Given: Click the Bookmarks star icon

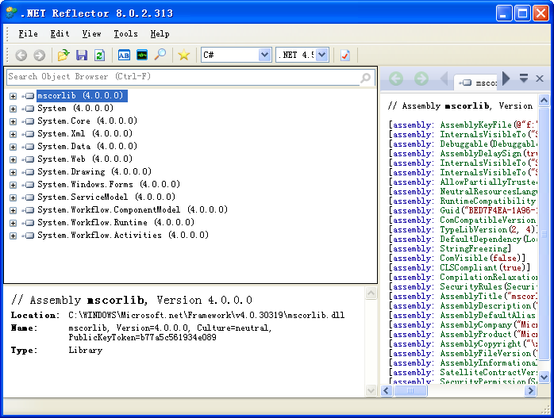Looking at the screenshot, I should tap(183, 55).
